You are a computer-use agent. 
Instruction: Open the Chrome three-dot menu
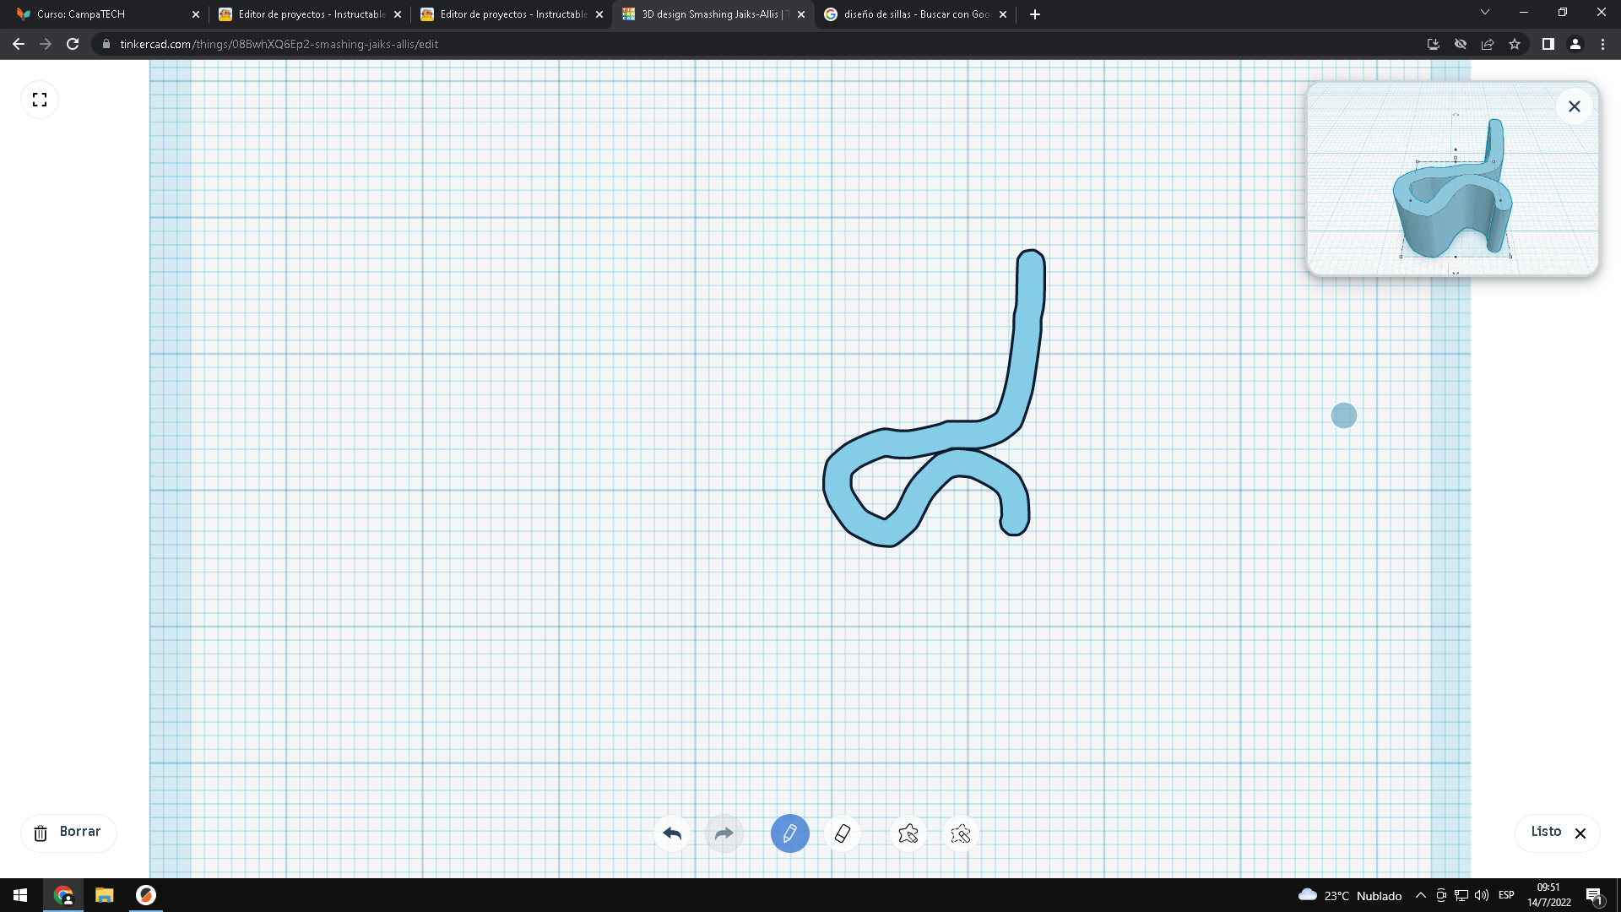1602,44
